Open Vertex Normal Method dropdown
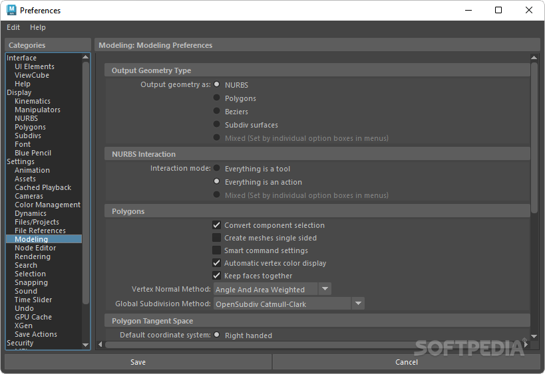The height and width of the screenshot is (374, 545). click(272, 289)
